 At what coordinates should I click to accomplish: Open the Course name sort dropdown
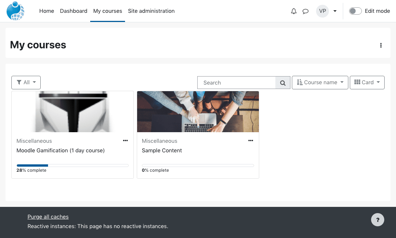pos(320,82)
